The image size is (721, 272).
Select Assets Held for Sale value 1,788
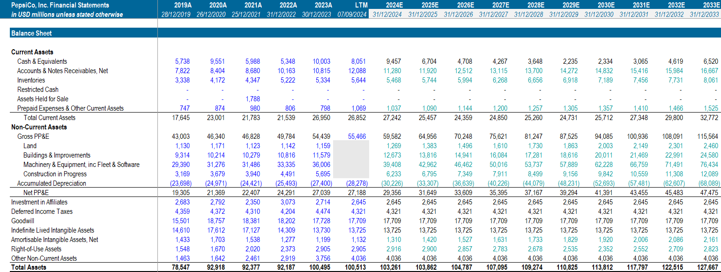click(x=253, y=99)
